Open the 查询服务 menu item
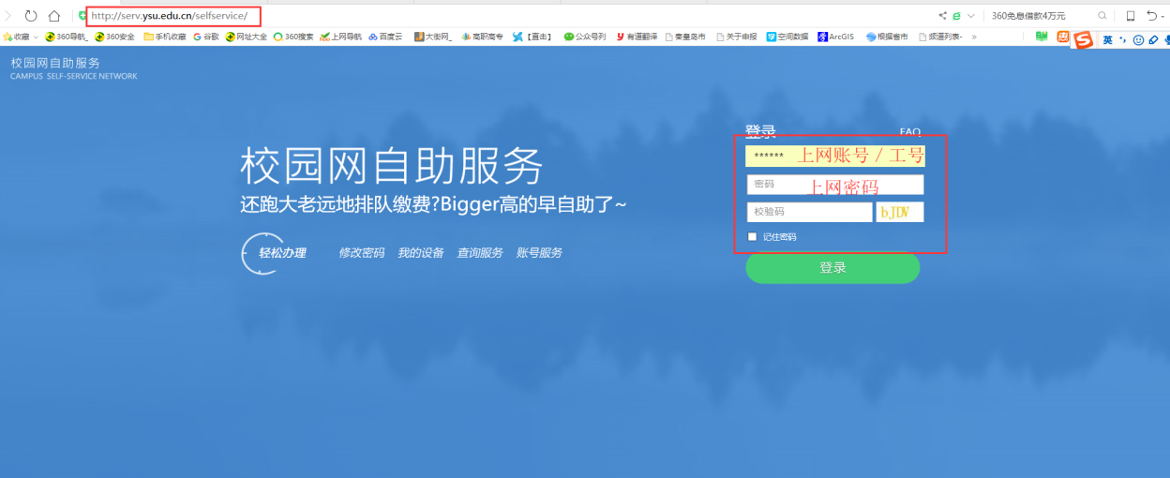This screenshot has height=478, width=1170. click(x=479, y=253)
